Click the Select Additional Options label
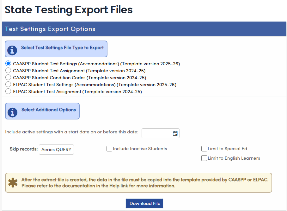This screenshot has width=287, height=211. click(x=49, y=110)
